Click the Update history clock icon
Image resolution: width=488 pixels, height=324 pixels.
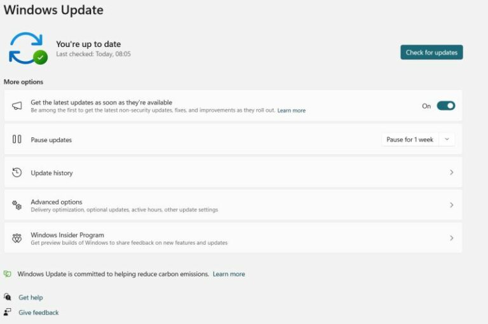[x=17, y=172]
